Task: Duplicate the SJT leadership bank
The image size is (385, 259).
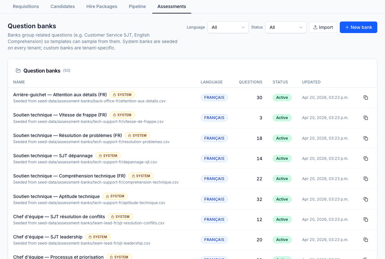Action: 366,240
